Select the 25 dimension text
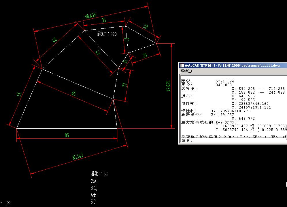The width and height of the screenshot is (287, 207). click(x=145, y=55)
